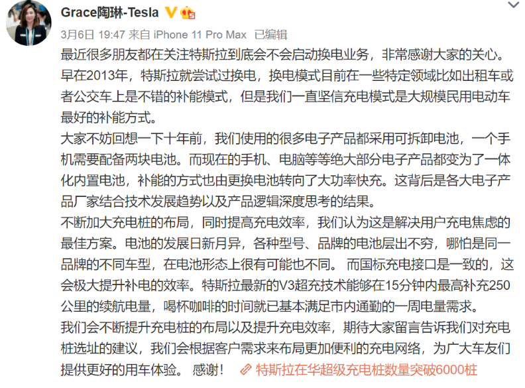Open Grace陶琳-Tesla's profile avatar photo
Screen dimensions: 525x388
(29, 23)
